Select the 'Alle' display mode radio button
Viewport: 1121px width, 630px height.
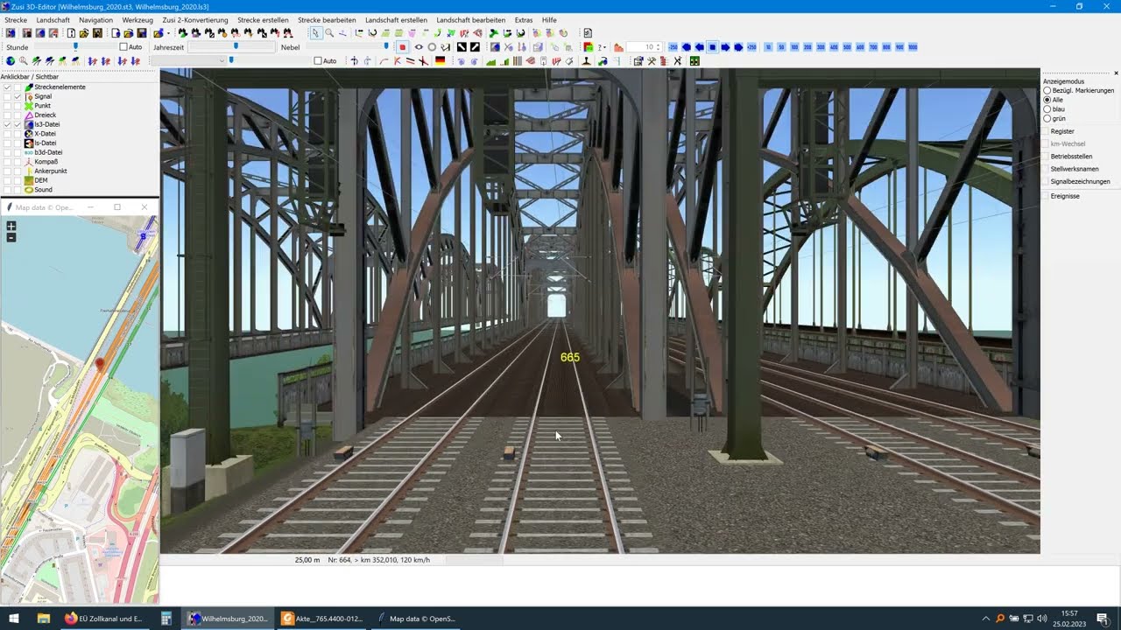tap(1047, 100)
